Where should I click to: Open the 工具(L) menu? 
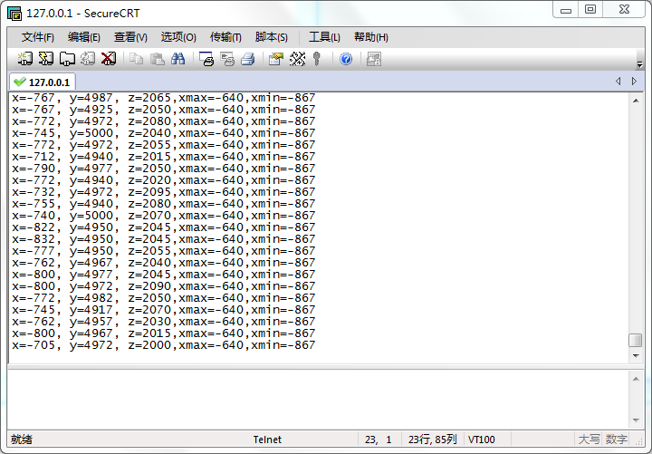point(324,37)
